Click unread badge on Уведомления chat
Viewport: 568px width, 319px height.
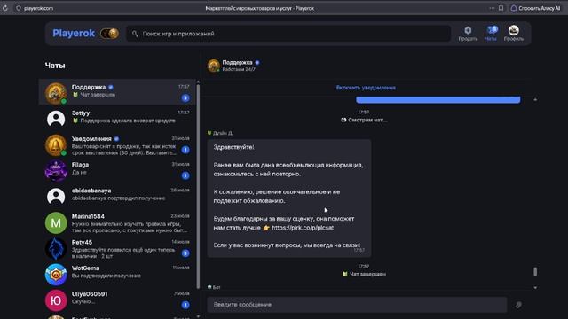tap(185, 150)
